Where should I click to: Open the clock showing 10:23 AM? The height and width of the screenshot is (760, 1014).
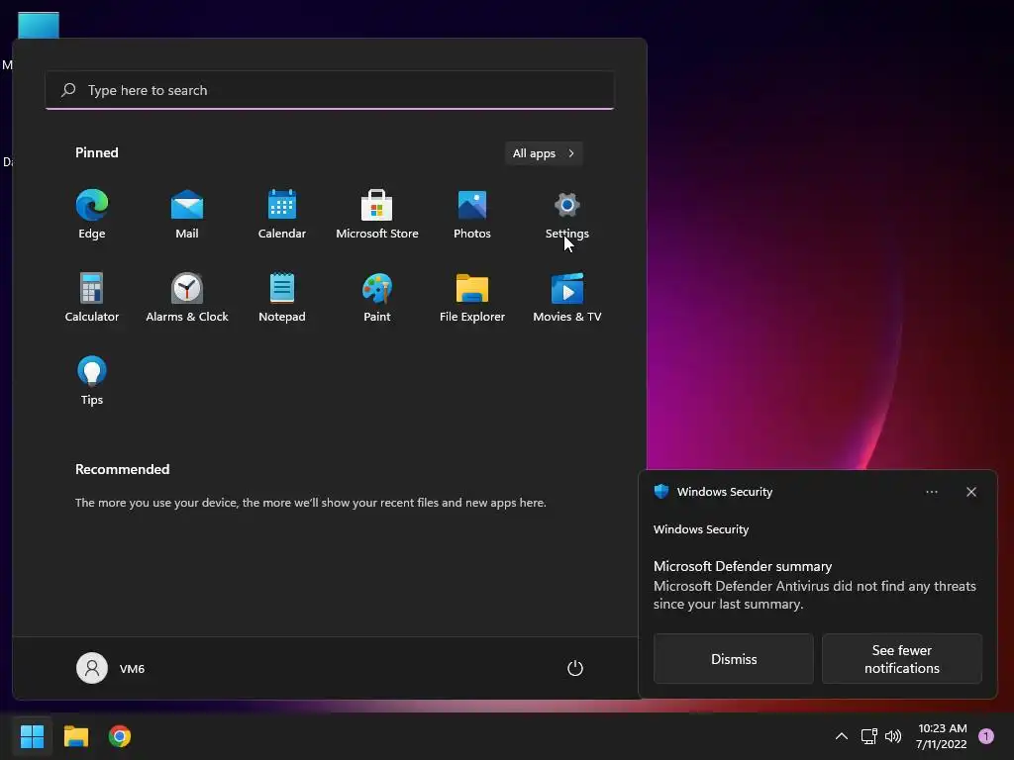click(x=942, y=736)
